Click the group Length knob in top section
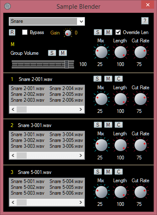This screenshot has width=157, height=215. pos(120,52)
